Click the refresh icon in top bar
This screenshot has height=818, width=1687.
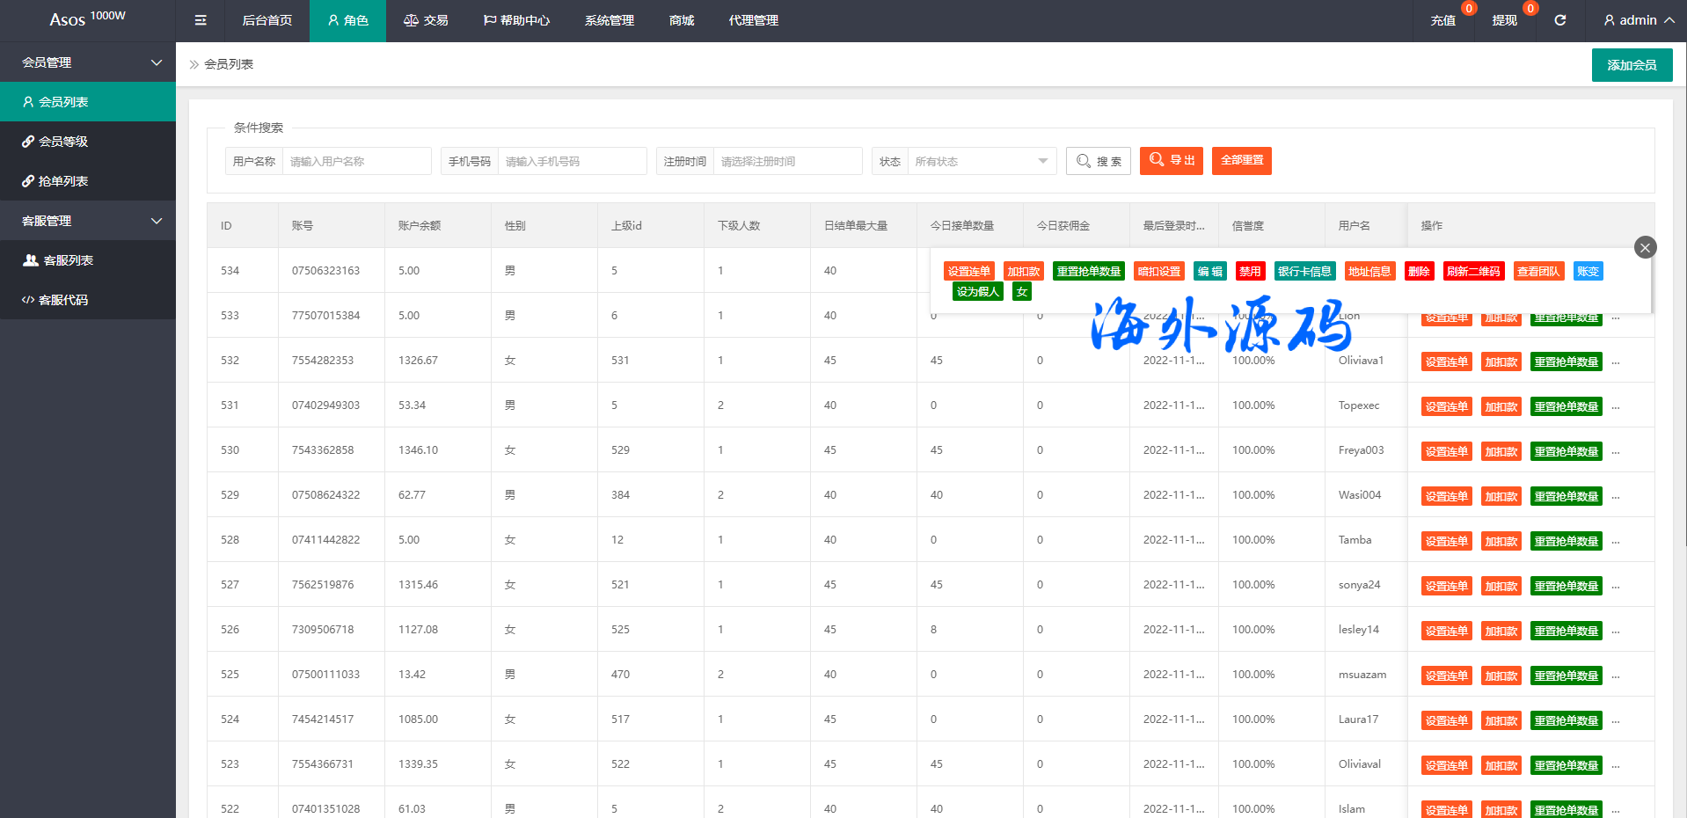(x=1559, y=20)
